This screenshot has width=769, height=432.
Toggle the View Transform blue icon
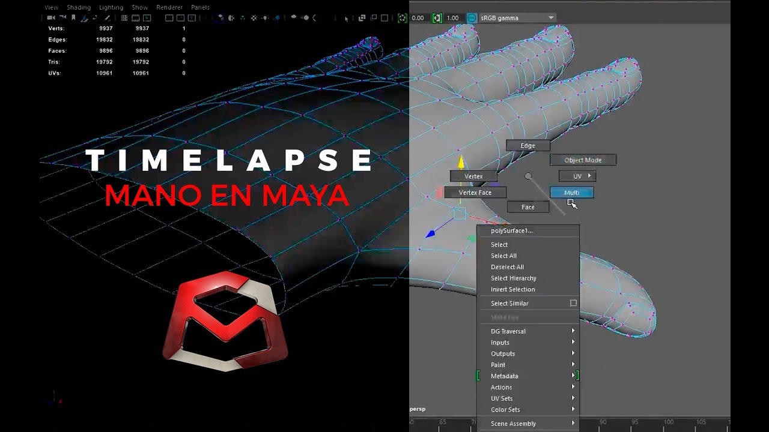click(x=472, y=18)
